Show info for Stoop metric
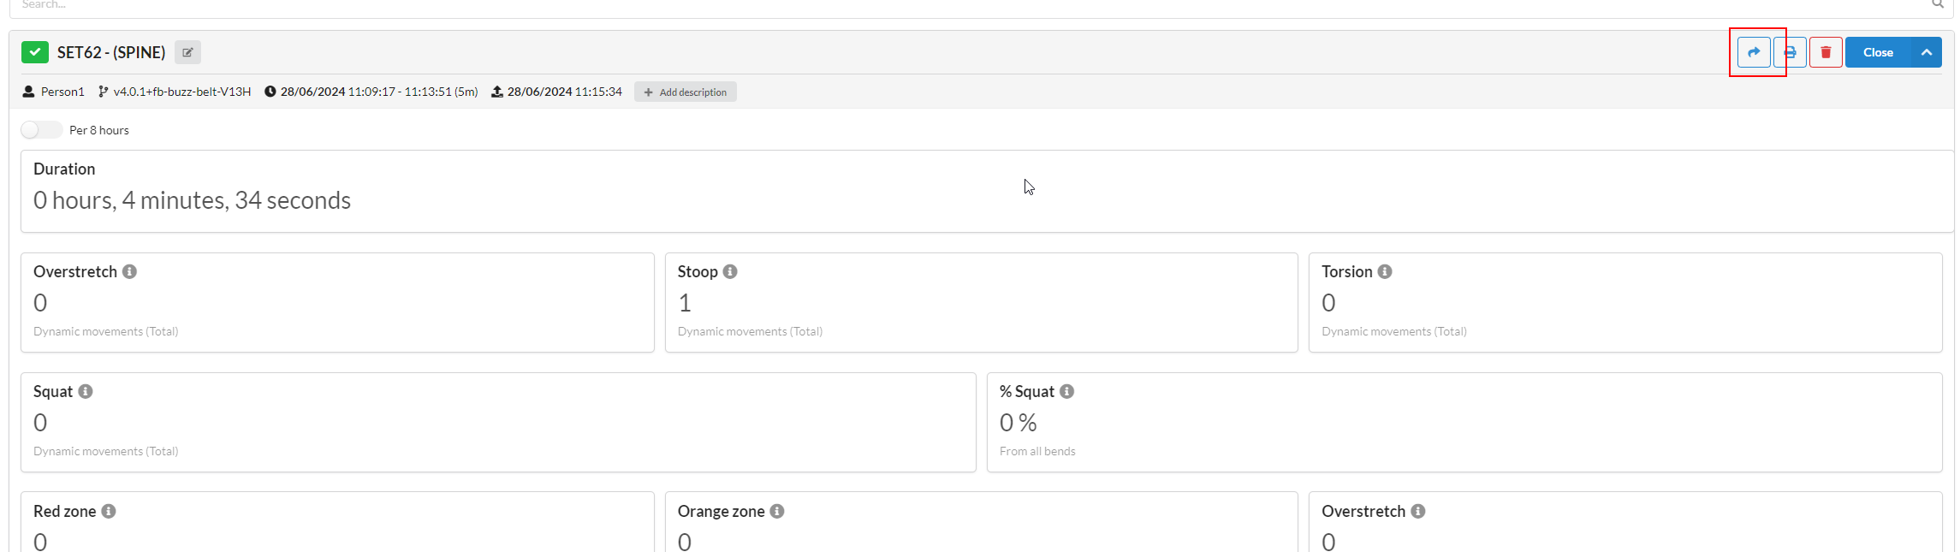 click(x=730, y=271)
